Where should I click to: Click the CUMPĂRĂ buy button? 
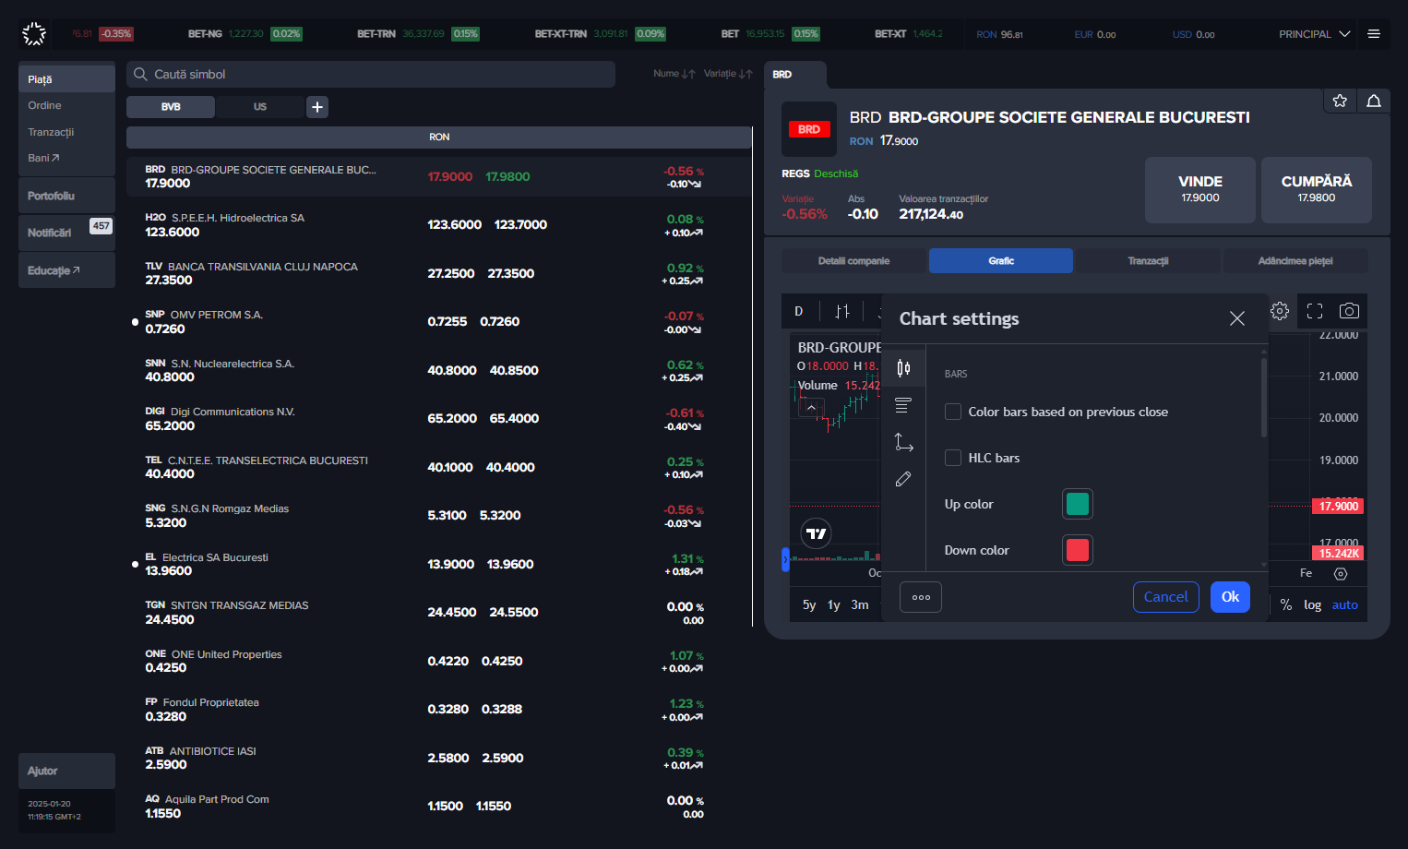(x=1317, y=190)
